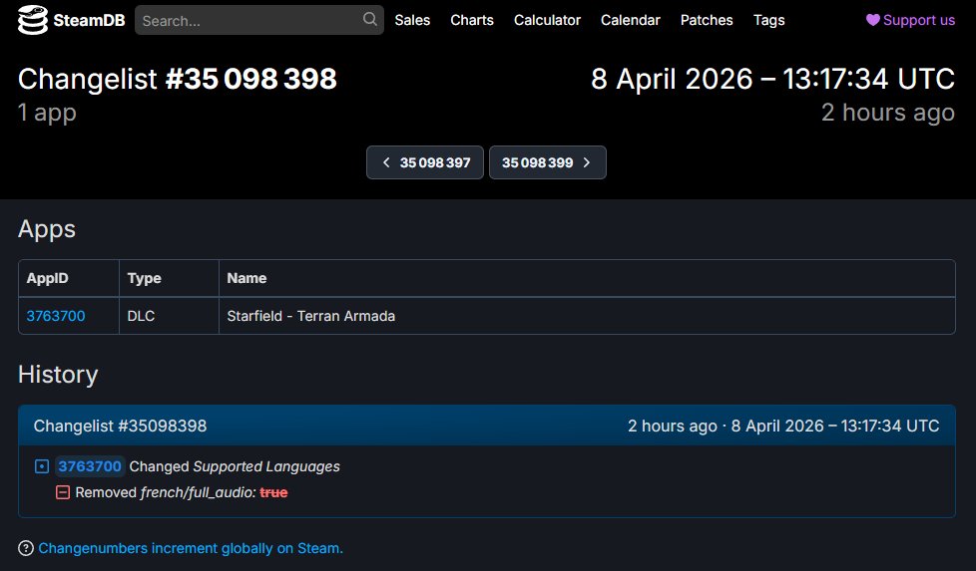The image size is (976, 571).
Task: Open the Sales menu item
Action: (412, 20)
